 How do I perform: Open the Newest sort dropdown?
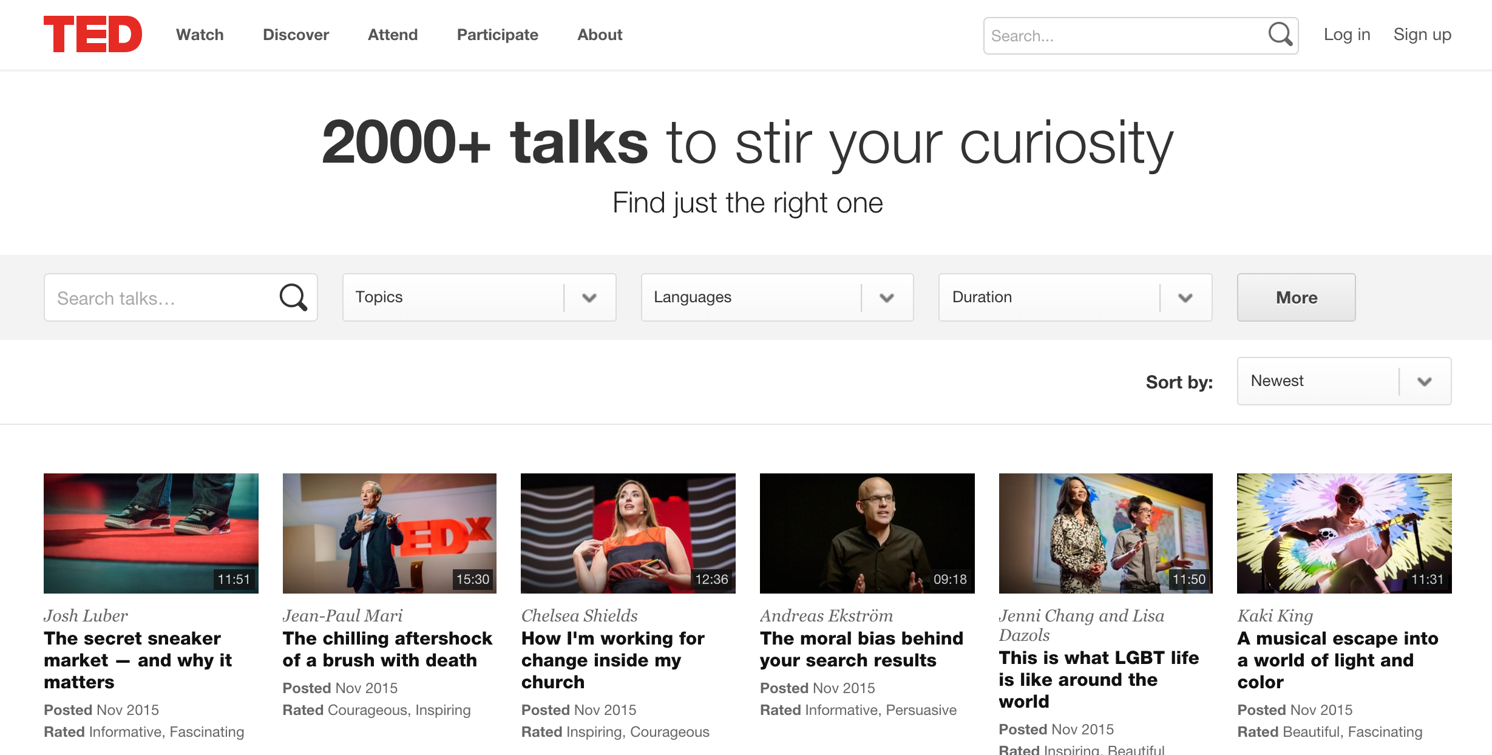pyautogui.click(x=1344, y=381)
